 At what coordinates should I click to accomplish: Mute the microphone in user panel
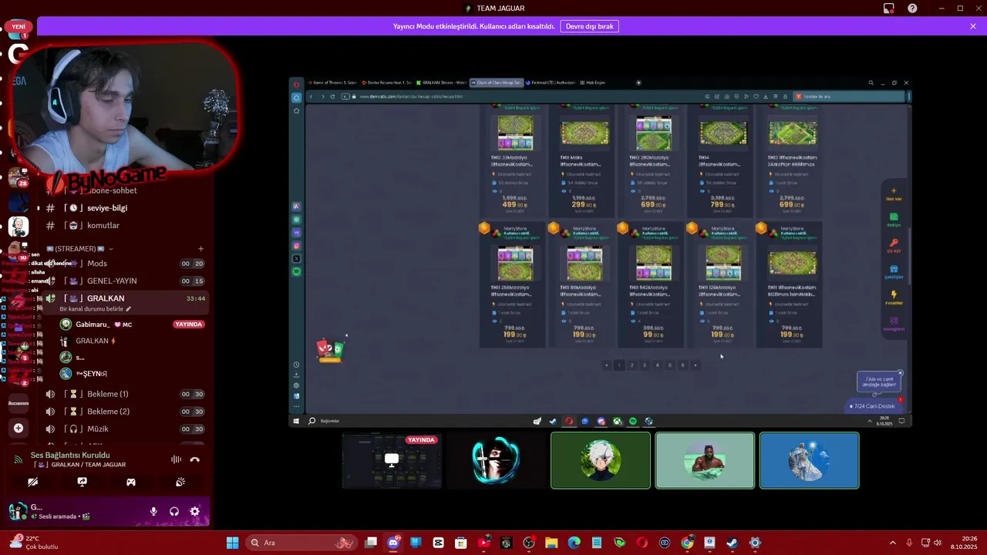point(153,511)
